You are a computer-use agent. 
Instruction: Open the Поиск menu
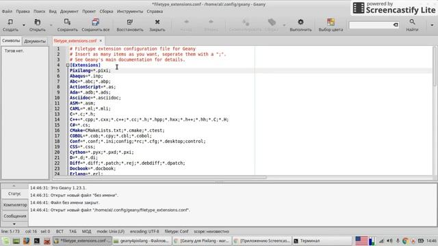(x=39, y=12)
